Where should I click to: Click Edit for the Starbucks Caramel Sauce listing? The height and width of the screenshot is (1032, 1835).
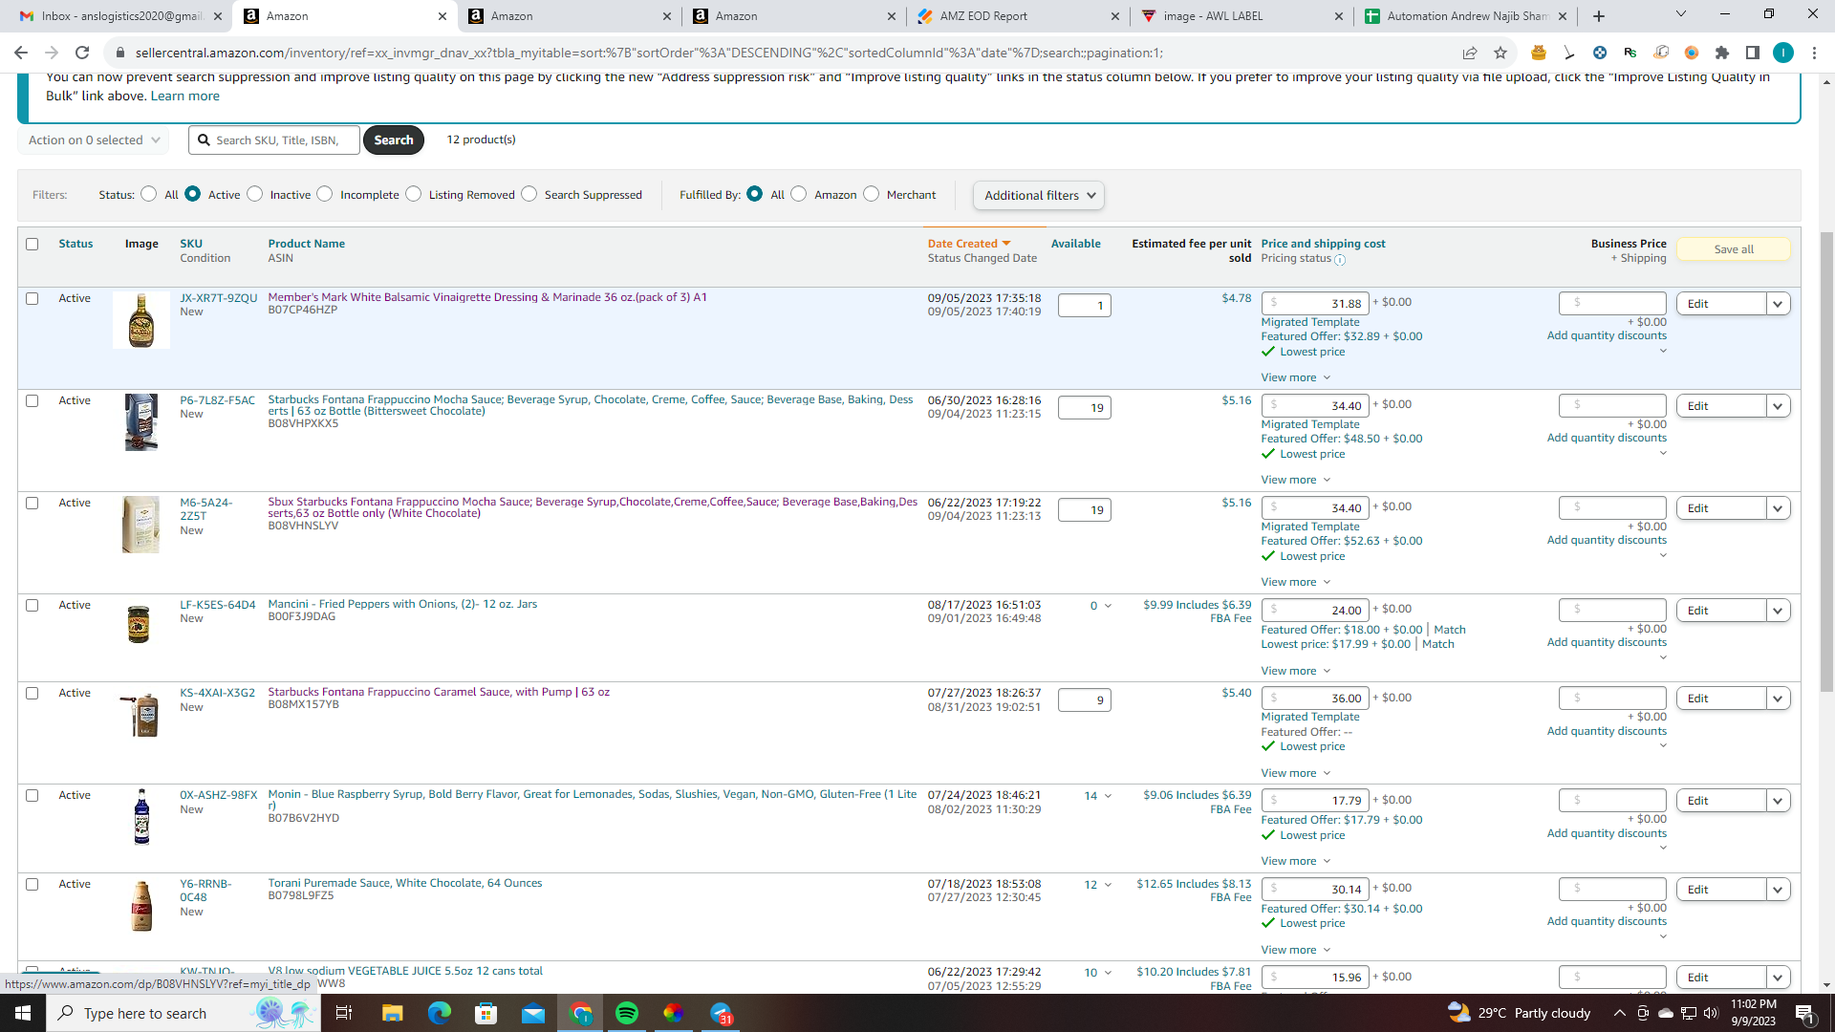pos(1721,699)
